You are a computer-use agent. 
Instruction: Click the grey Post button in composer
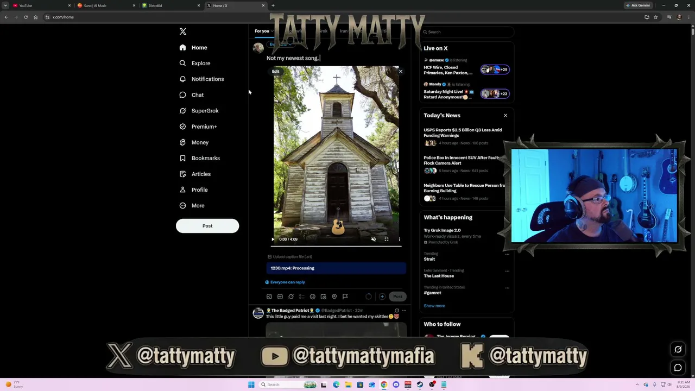click(397, 297)
